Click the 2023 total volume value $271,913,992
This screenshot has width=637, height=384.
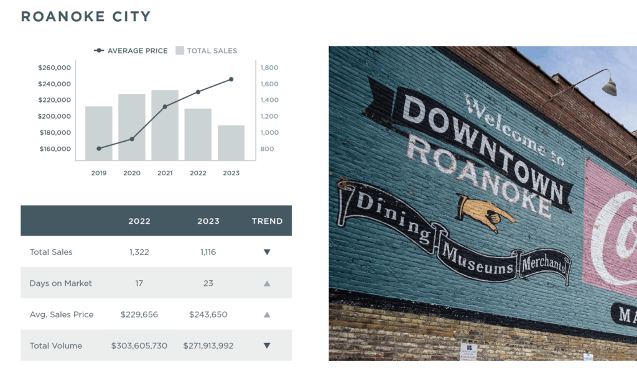pos(208,345)
